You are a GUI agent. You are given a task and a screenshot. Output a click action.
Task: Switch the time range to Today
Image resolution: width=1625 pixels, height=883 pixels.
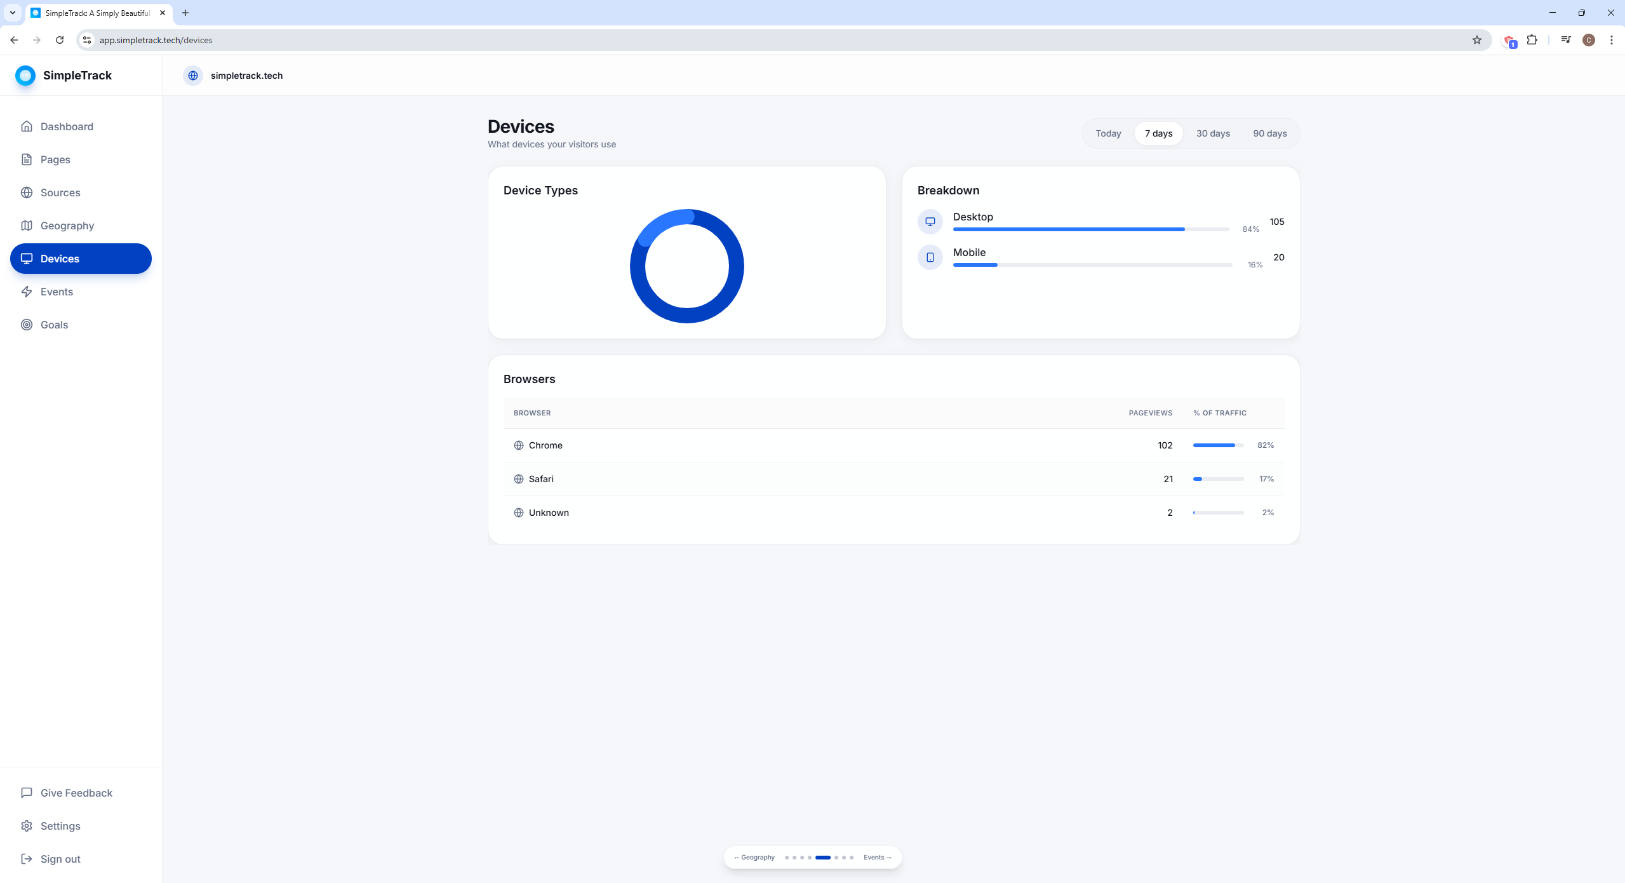pyautogui.click(x=1107, y=133)
